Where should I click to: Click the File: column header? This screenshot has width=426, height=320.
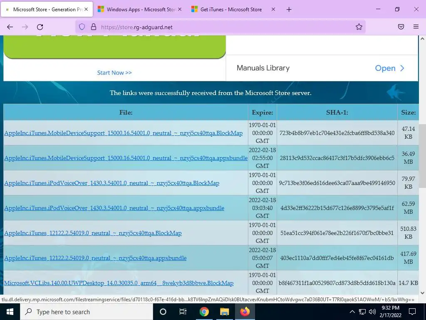click(x=126, y=112)
